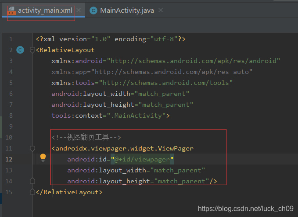Click the fold end marker on line 15
298x217 pixels.
pos(32,192)
